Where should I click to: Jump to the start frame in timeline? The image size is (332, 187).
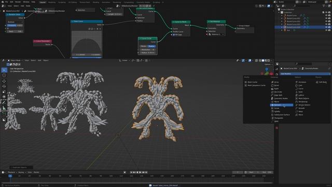point(131,172)
